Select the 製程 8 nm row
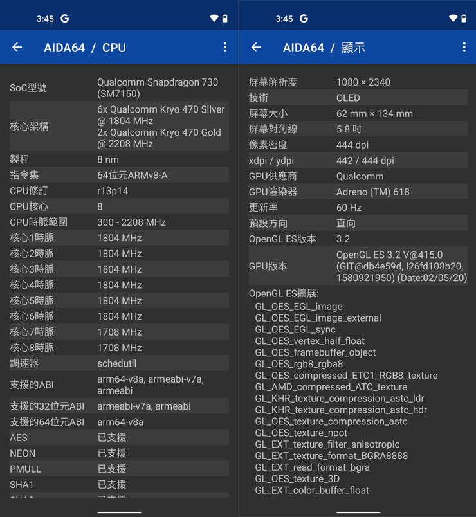This screenshot has height=517, width=476. click(119, 159)
